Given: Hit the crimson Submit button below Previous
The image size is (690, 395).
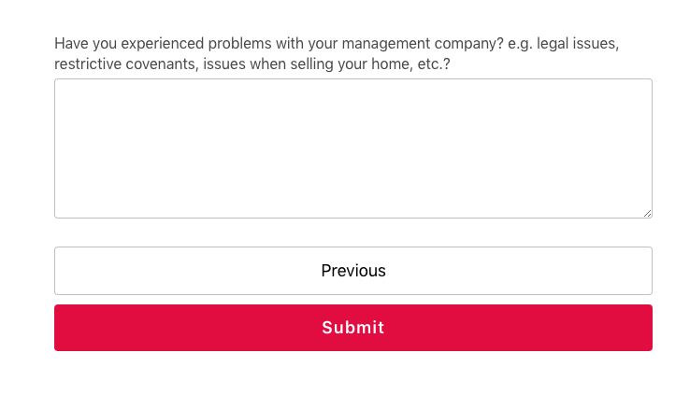Looking at the screenshot, I should [x=352, y=328].
